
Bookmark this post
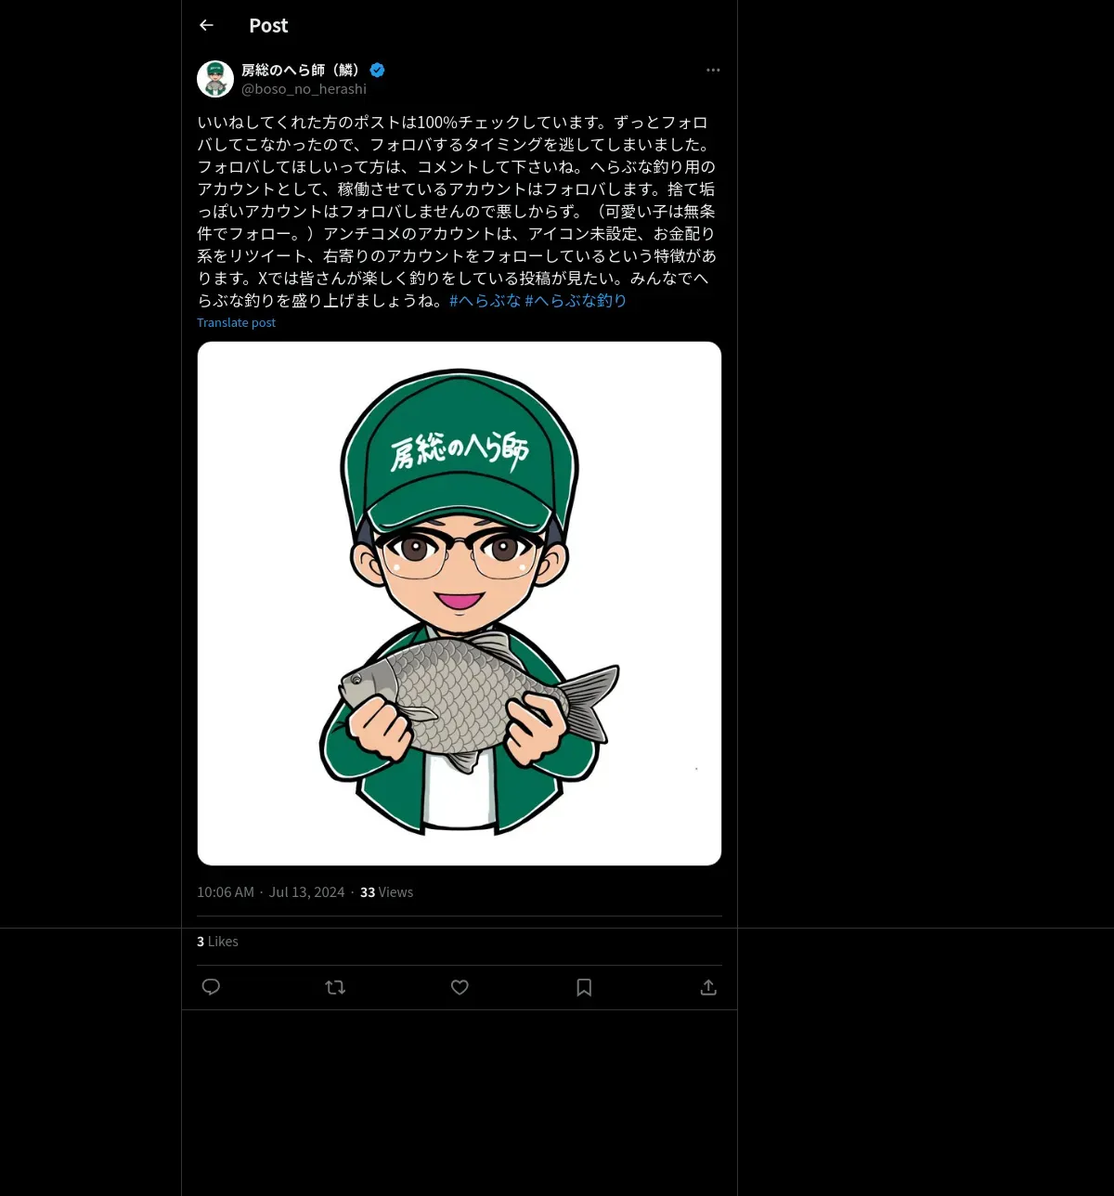(x=584, y=987)
